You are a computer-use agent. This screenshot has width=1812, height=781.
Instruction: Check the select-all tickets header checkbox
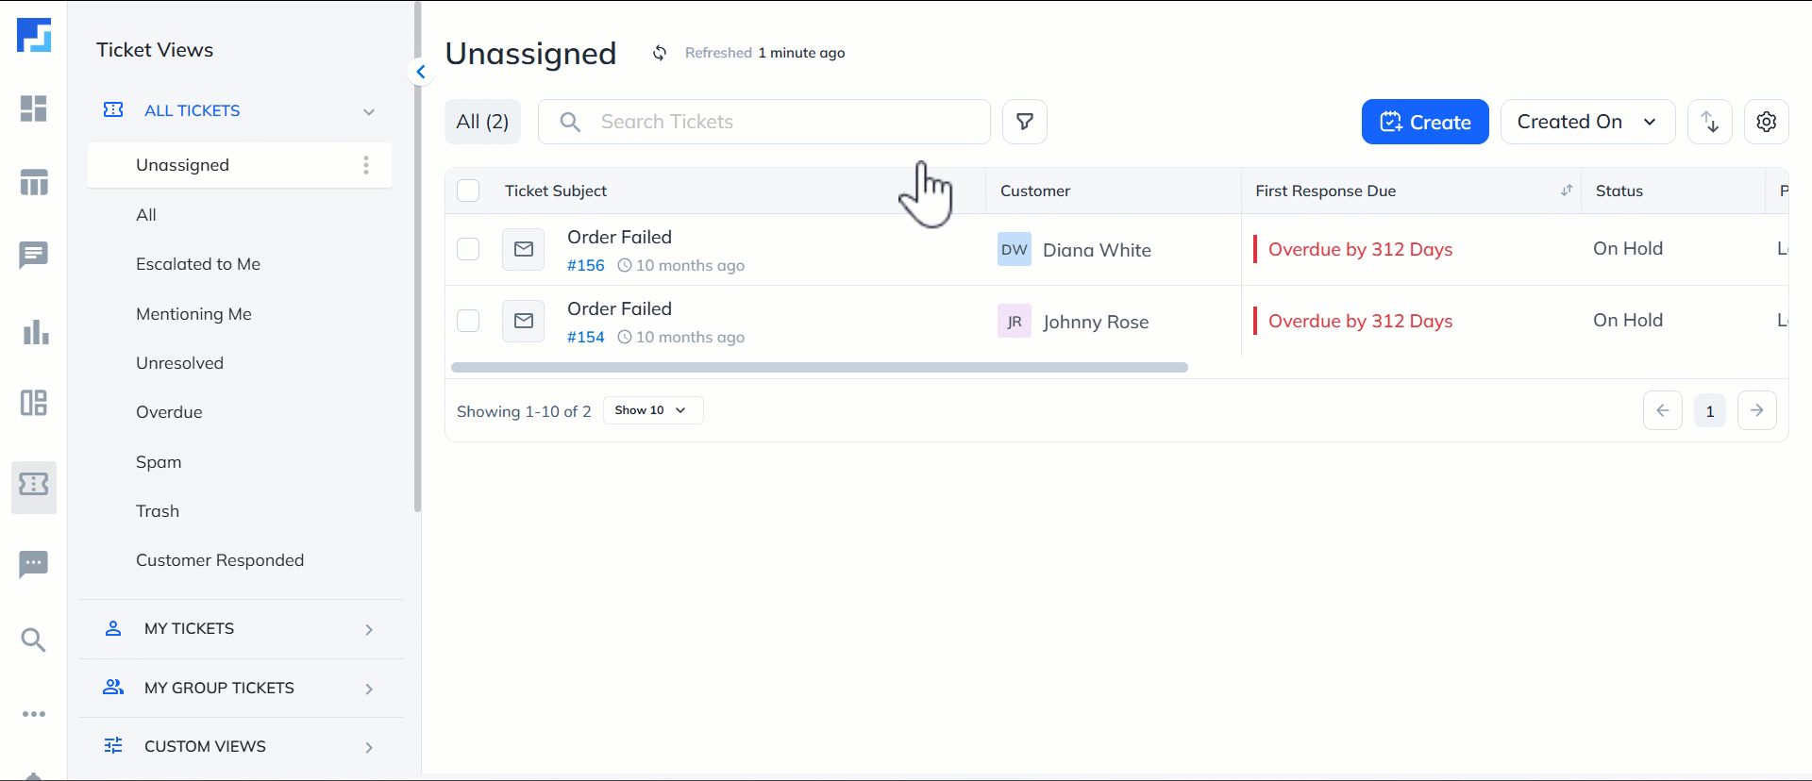pyautogui.click(x=468, y=190)
